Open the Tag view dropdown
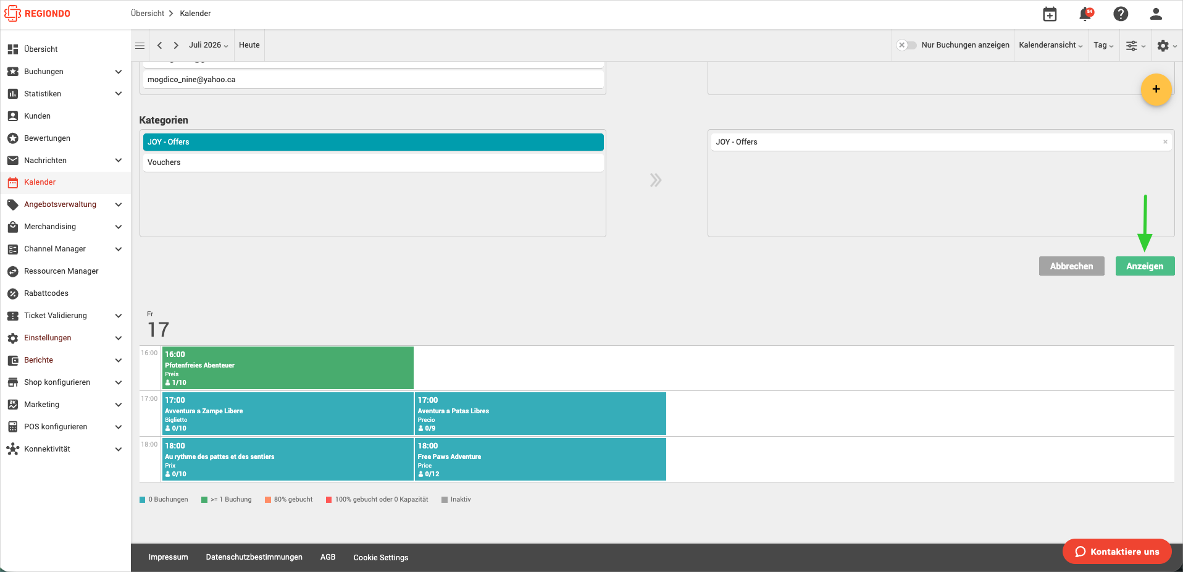 pos(1104,45)
